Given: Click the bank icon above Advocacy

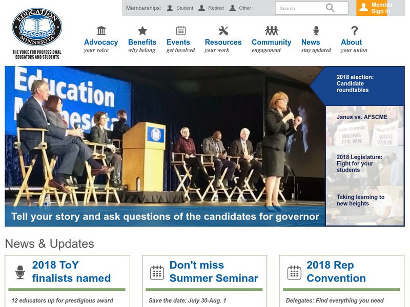Looking at the screenshot, I should 101,31.
